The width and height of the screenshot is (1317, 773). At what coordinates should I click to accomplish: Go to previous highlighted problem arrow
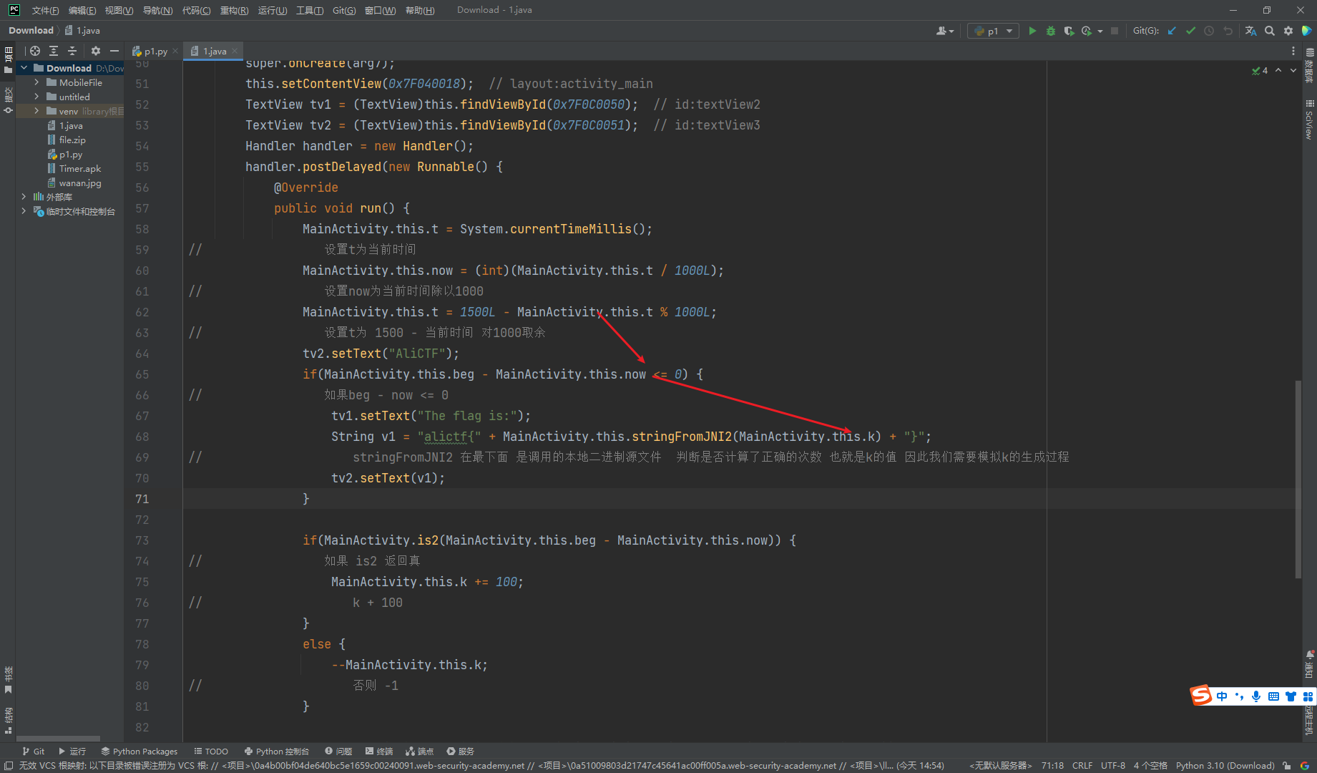click(1278, 70)
